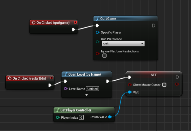Click the function icon on Quit Game header
Viewport: 191px width, 131px height.
coord(97,19)
